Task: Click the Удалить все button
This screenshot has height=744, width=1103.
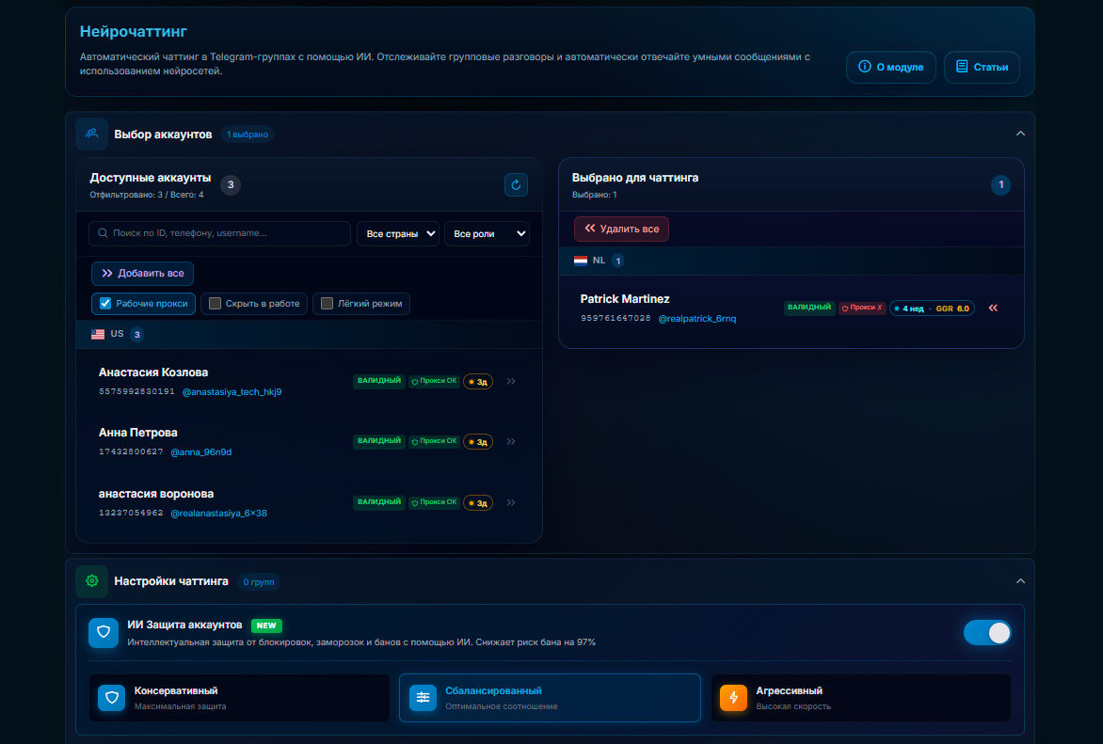Action: pyautogui.click(x=622, y=229)
